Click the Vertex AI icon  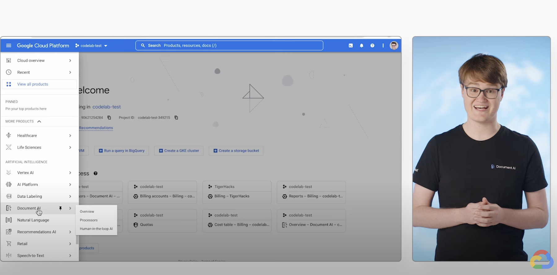click(9, 172)
